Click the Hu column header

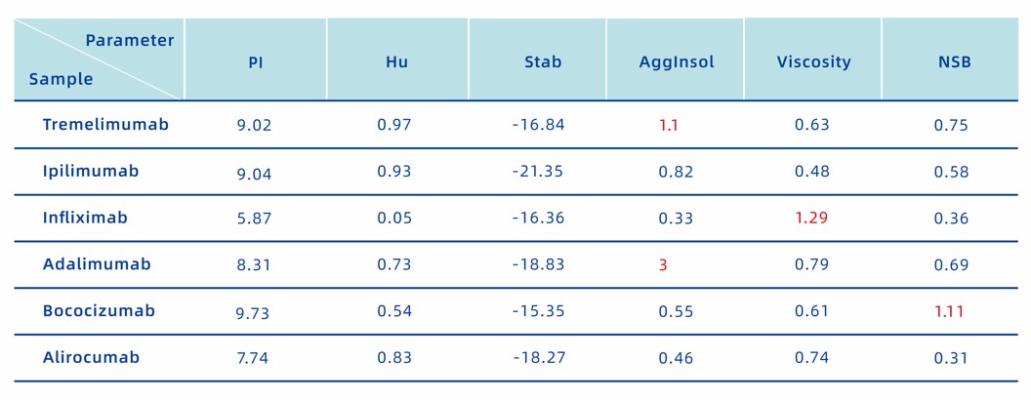[397, 62]
